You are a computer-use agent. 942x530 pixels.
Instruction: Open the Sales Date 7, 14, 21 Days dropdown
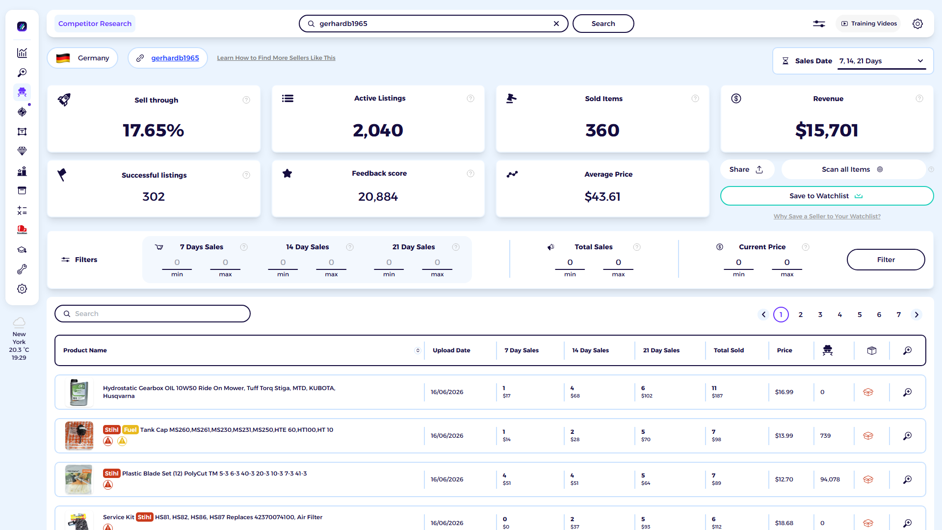[x=882, y=61]
